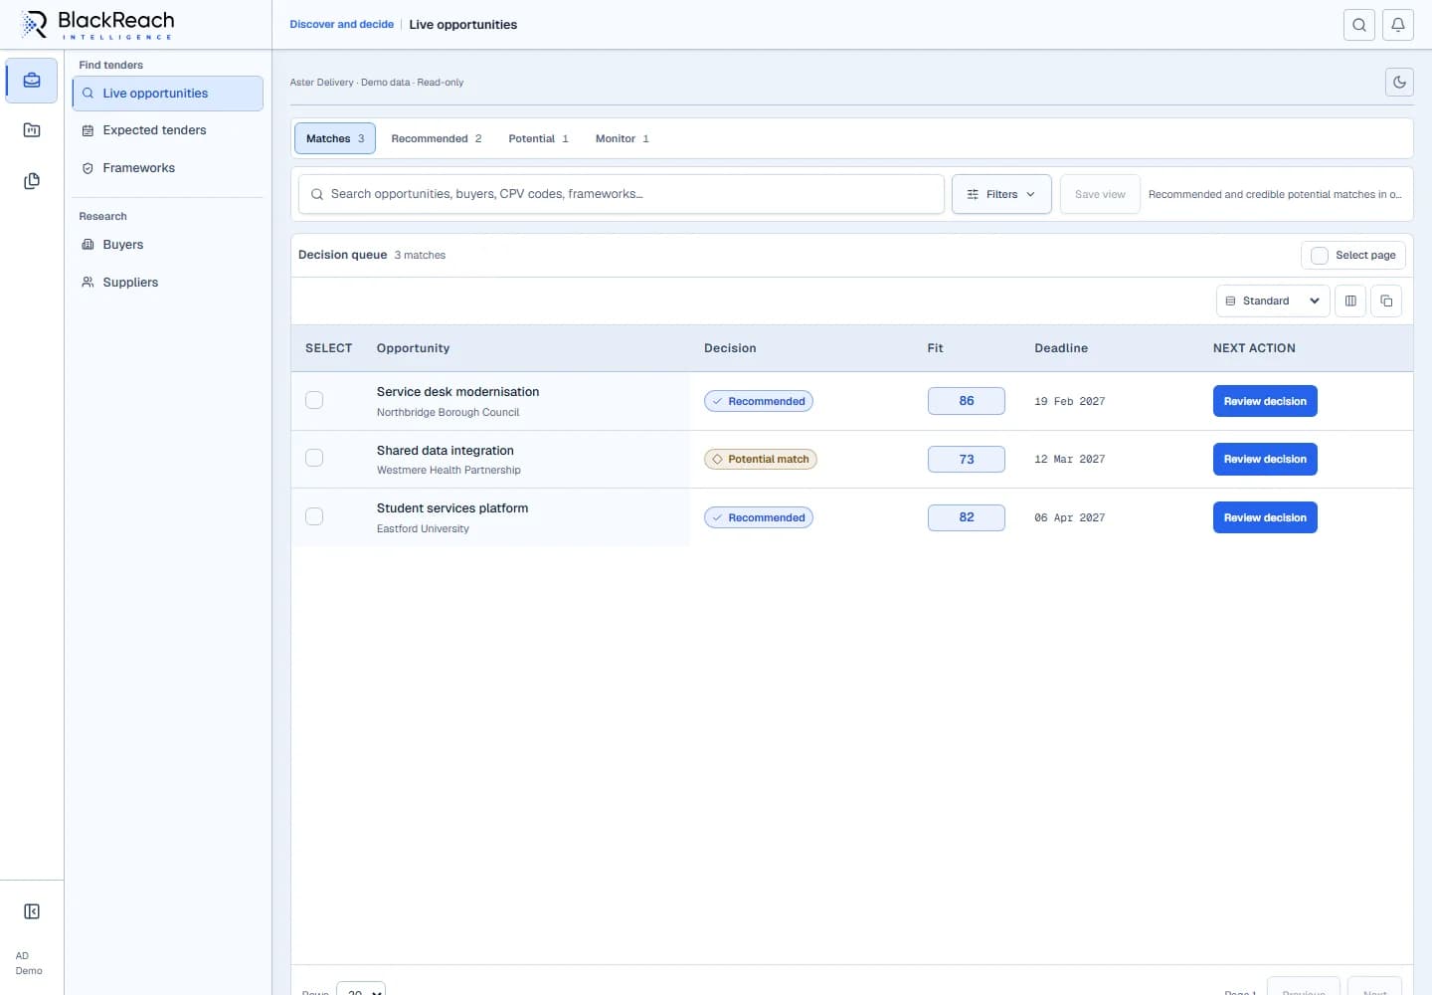The height and width of the screenshot is (995, 1432).
Task: Click the search icon in the top bar
Action: (x=1359, y=25)
